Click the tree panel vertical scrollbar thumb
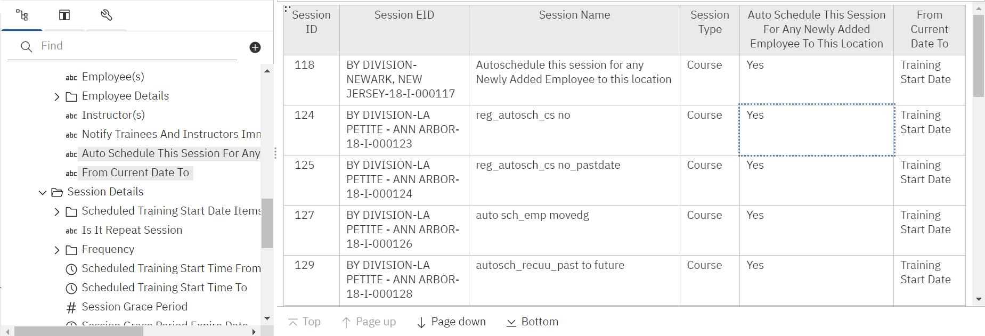The image size is (985, 336). [267, 223]
